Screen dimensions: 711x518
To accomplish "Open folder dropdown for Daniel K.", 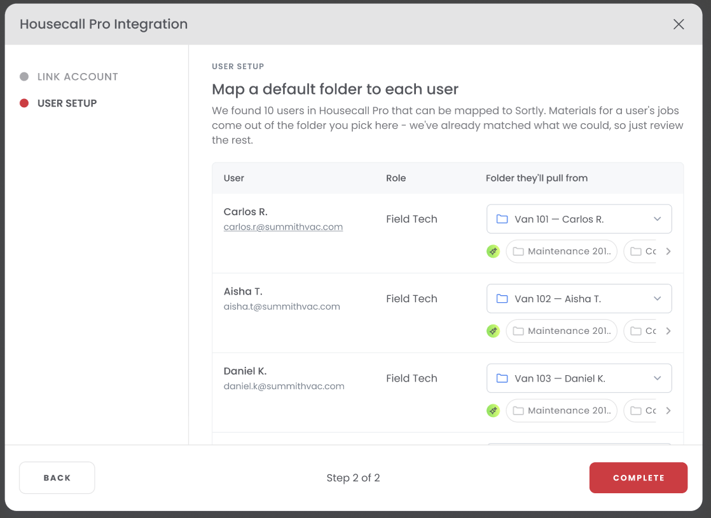I will [579, 378].
